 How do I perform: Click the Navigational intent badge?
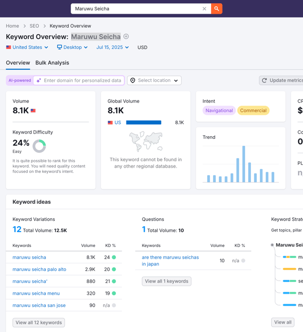(x=219, y=111)
